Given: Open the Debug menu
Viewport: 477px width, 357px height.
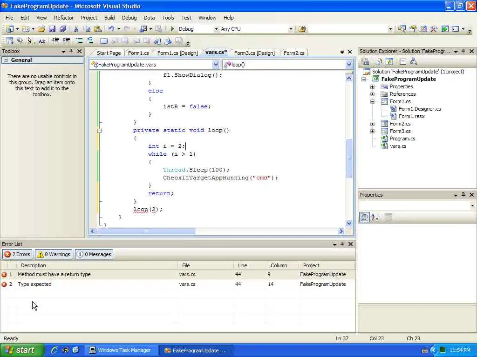Looking at the screenshot, I should pos(129,18).
